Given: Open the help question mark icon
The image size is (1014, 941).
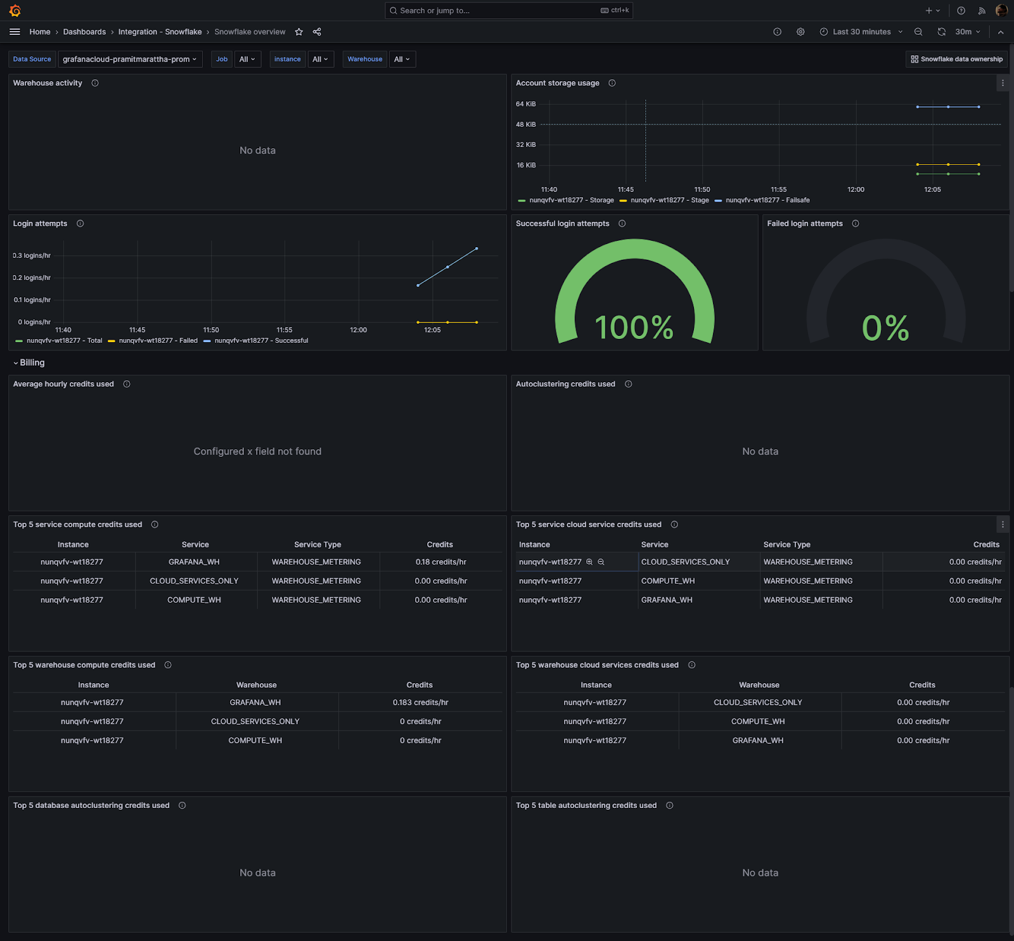Looking at the screenshot, I should [x=961, y=10].
